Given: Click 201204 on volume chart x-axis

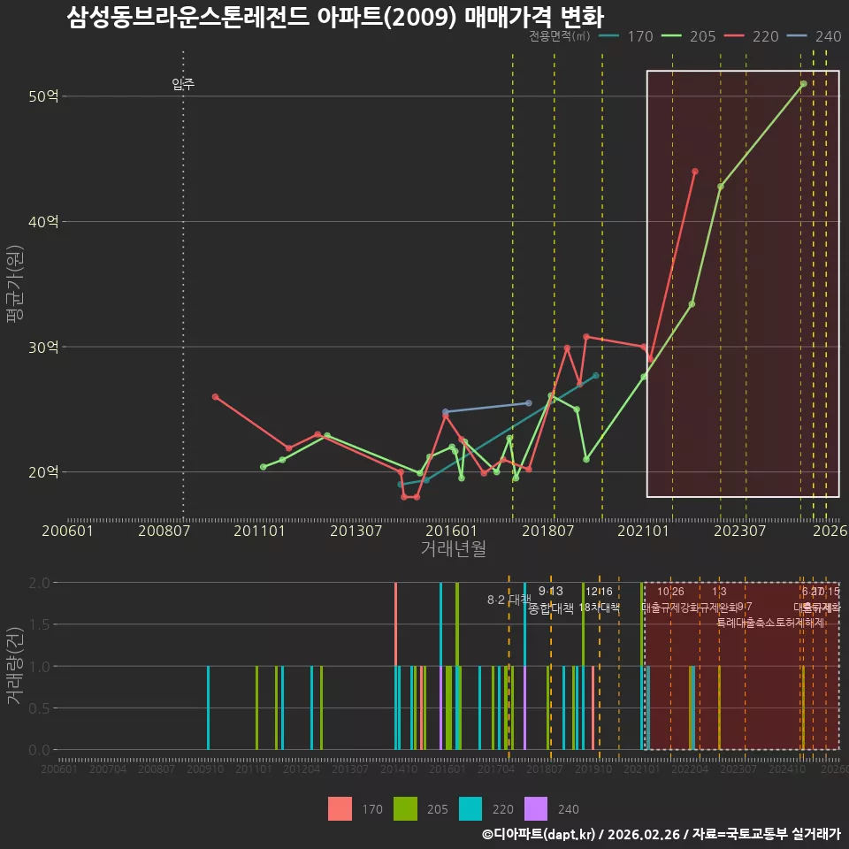Looking at the screenshot, I should pos(302,769).
